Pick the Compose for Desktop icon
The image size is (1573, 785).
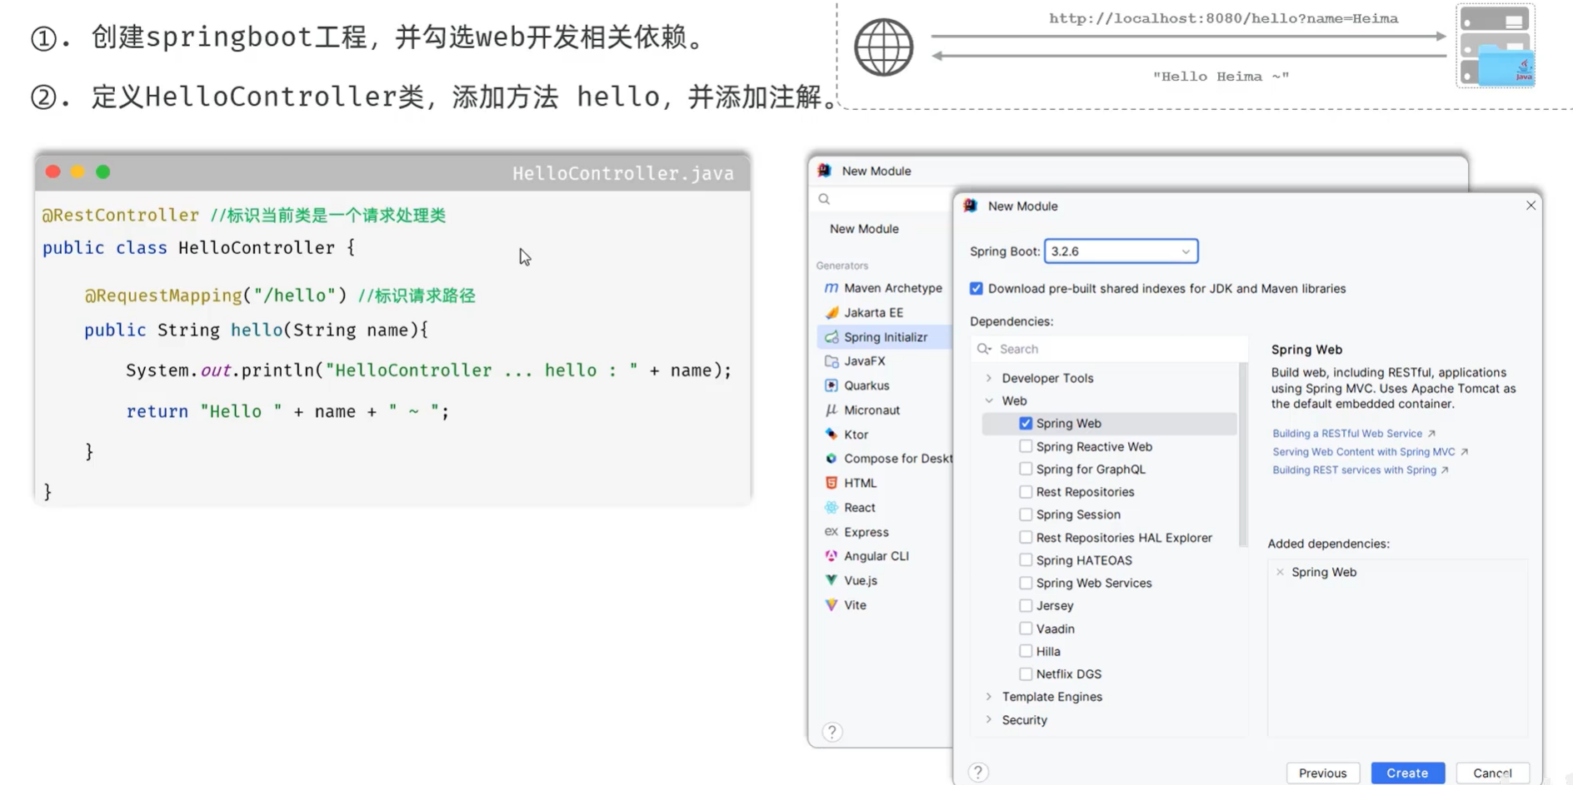(831, 459)
